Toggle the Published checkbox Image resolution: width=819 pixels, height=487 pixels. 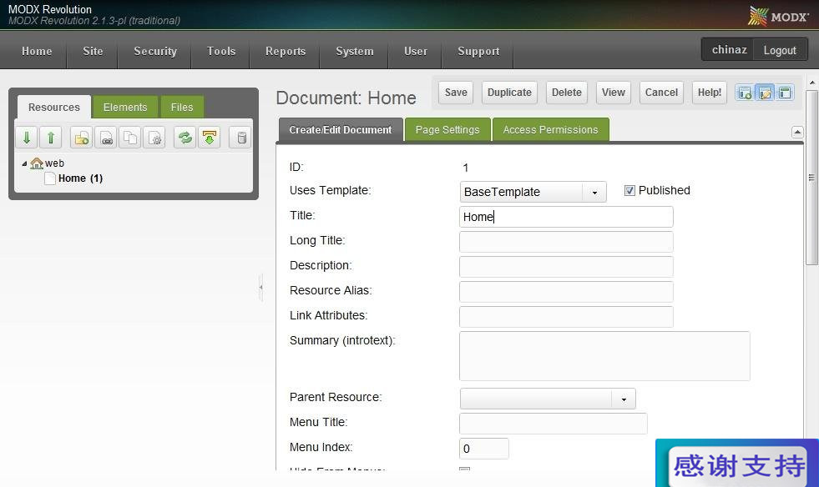pyautogui.click(x=629, y=190)
